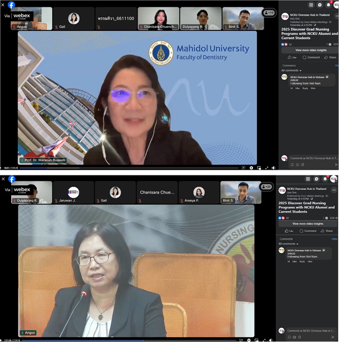Expand All comments dropdown in bottom panel
Viewport: 339px width, 342px height.
coord(289,244)
